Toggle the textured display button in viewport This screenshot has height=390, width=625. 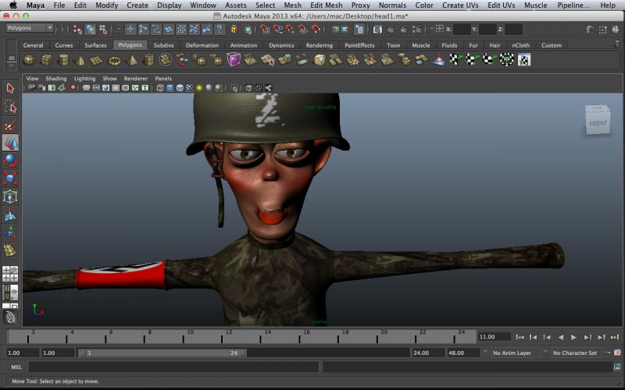pyautogui.click(x=189, y=88)
